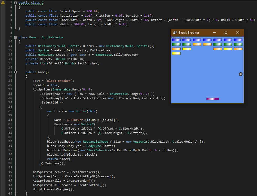Image resolution: width=257 pixels, height=196 pixels.
Task: Click the warning triangle icon in the margin
Action: coord(3,3)
